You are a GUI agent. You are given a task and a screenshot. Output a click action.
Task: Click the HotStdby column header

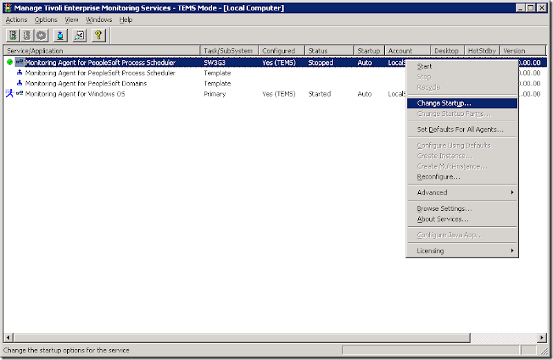[x=482, y=50]
